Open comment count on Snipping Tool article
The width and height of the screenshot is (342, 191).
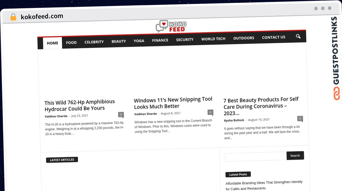coord(210,112)
